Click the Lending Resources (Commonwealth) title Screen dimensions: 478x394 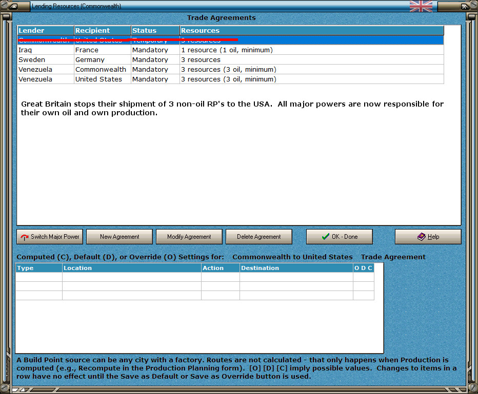pyautogui.click(x=76, y=6)
